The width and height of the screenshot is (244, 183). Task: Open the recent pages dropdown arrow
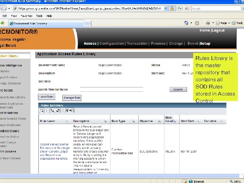coord(9,8)
